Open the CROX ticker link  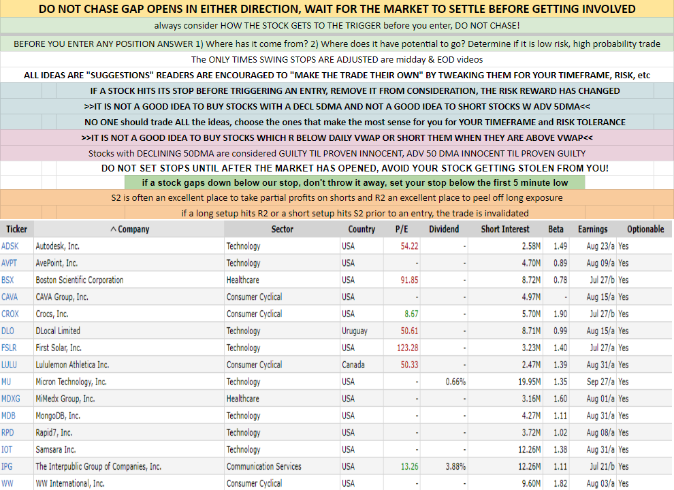click(x=10, y=314)
